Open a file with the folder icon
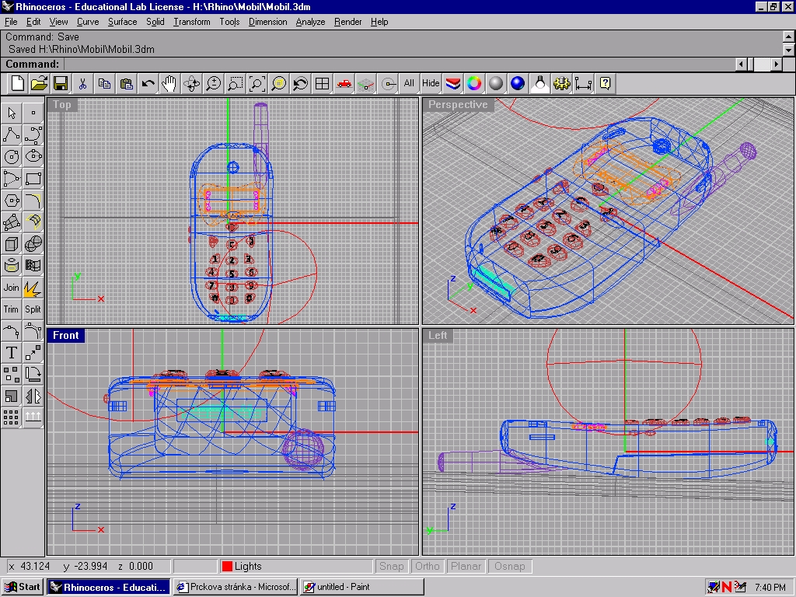Image resolution: width=796 pixels, height=597 pixels. [x=39, y=84]
